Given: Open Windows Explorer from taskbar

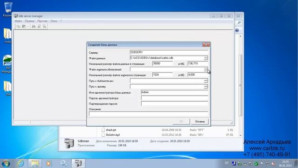Looking at the screenshot, I should (35, 163).
